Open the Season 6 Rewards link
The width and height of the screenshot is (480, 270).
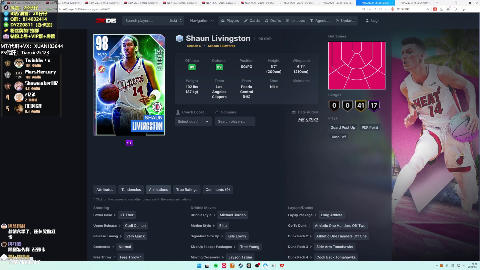[221, 46]
